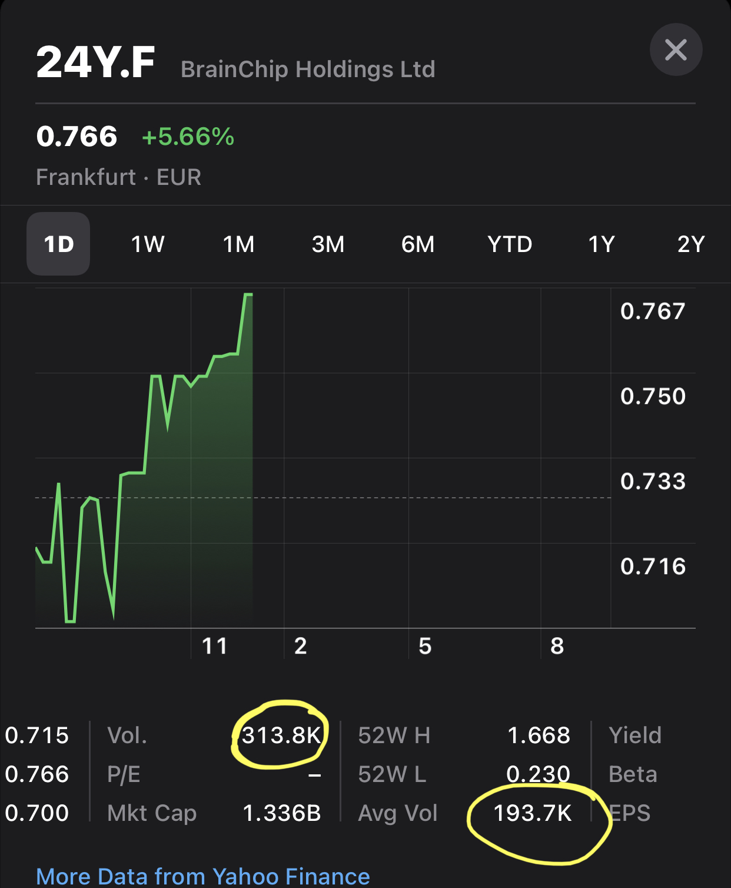Select the 2Y chart range
Viewport: 731px width, 888px height.
point(690,244)
